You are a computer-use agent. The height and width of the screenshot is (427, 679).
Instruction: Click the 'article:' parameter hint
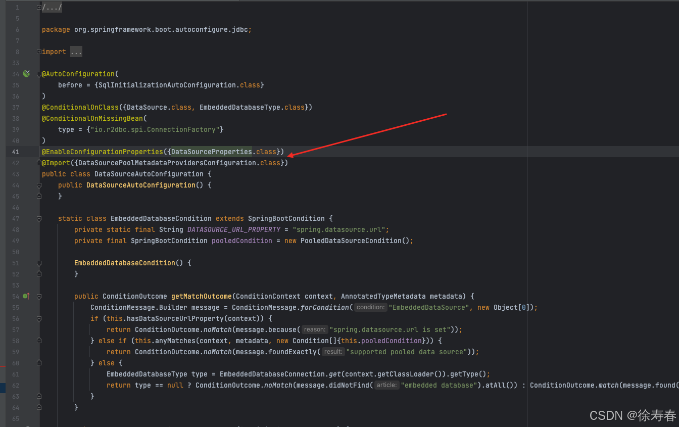click(x=386, y=385)
